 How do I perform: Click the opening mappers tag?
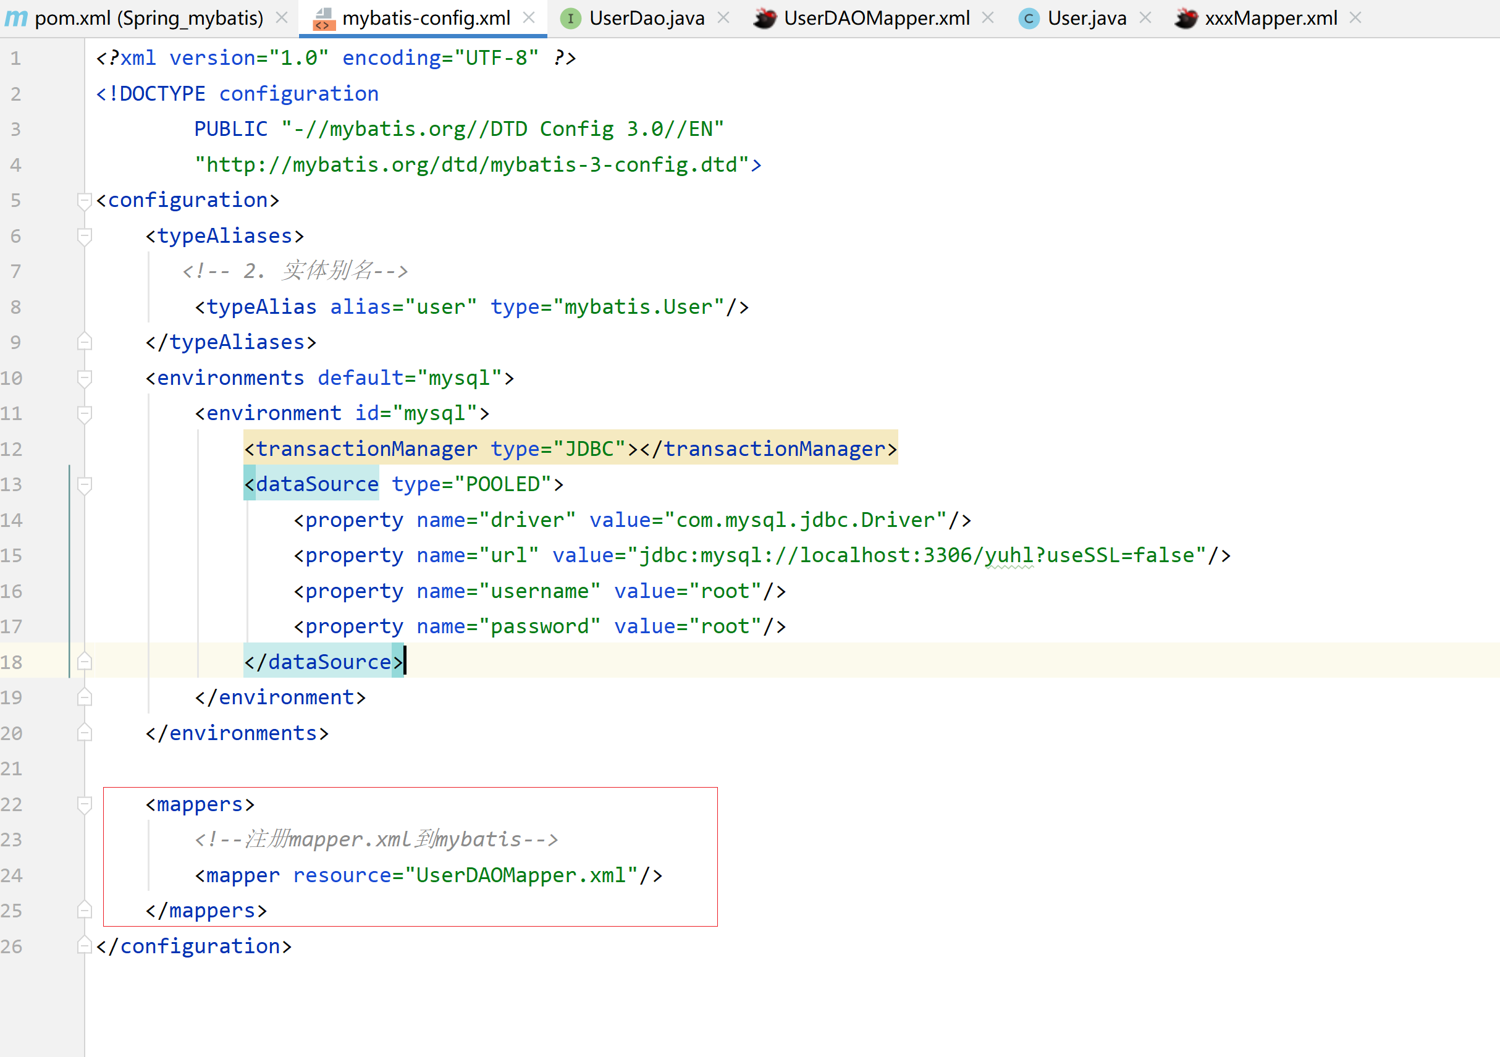pyautogui.click(x=200, y=804)
